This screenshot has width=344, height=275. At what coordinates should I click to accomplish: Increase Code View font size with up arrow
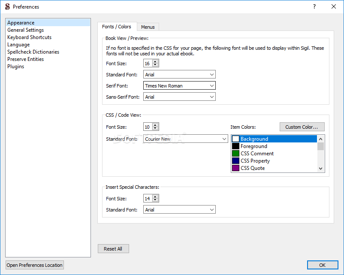[x=155, y=125]
